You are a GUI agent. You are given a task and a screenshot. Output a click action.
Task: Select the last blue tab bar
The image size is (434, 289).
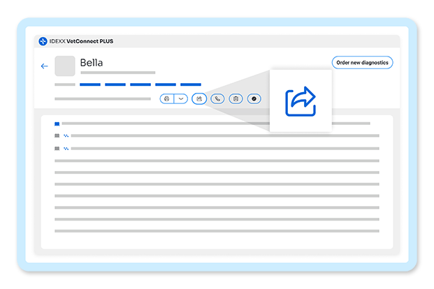tap(191, 84)
